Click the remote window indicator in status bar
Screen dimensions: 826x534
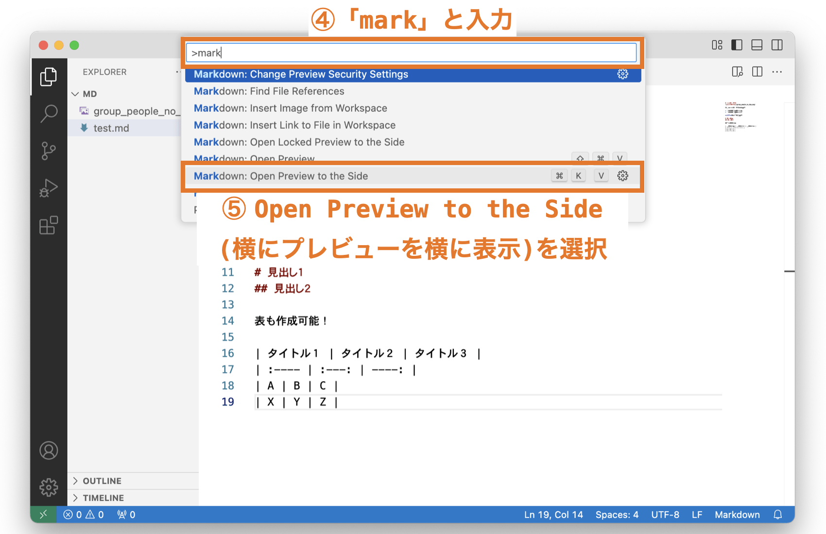44,515
